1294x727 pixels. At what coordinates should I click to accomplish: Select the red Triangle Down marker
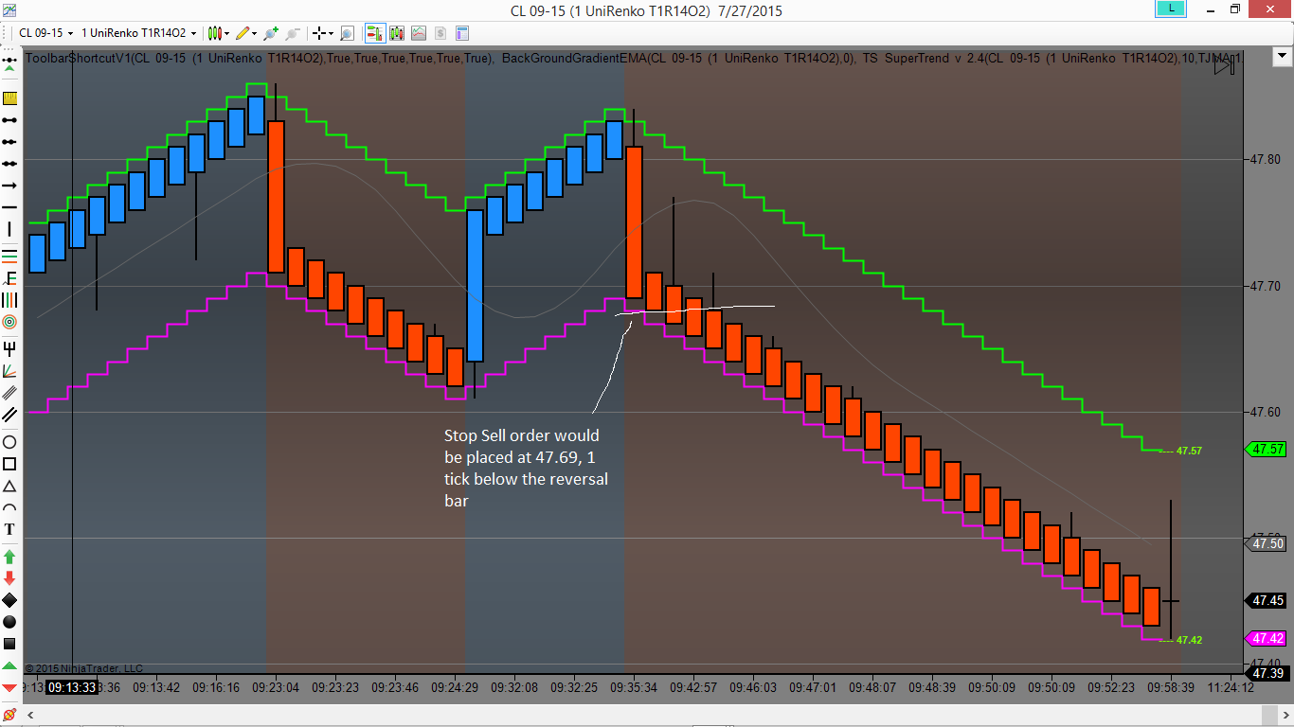9,687
